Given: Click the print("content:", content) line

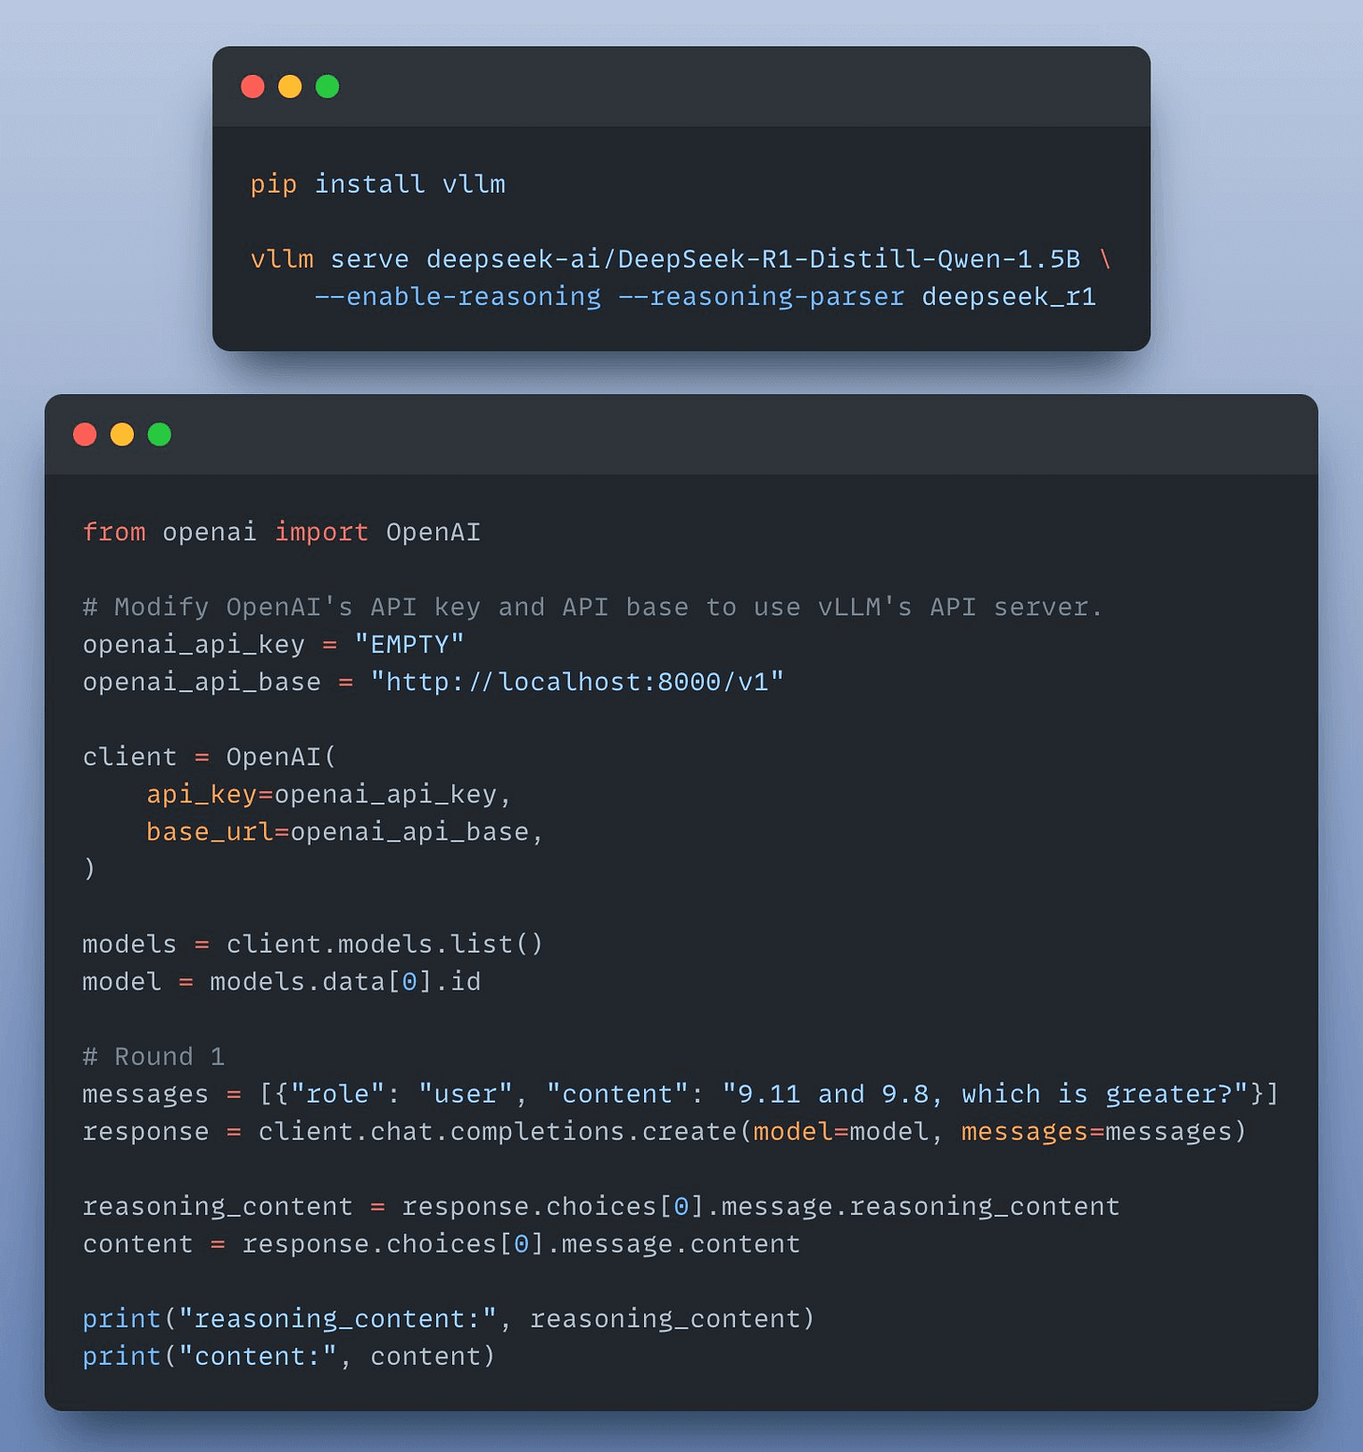Looking at the screenshot, I should (288, 1357).
